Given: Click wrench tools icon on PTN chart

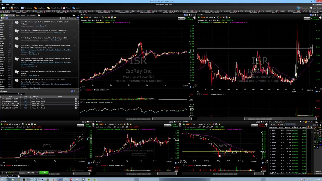Looking at the screenshot, I should click(x=23, y=124).
